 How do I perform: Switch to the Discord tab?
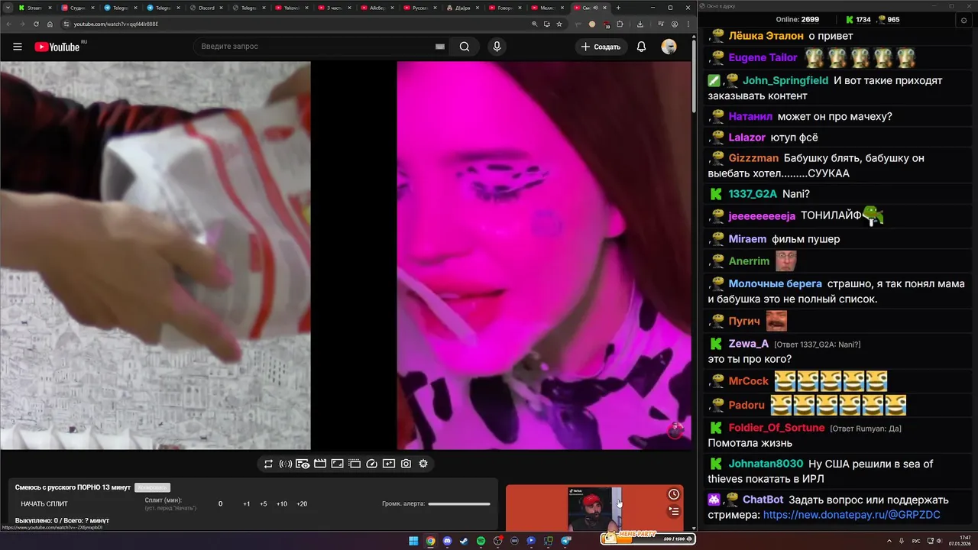206,8
